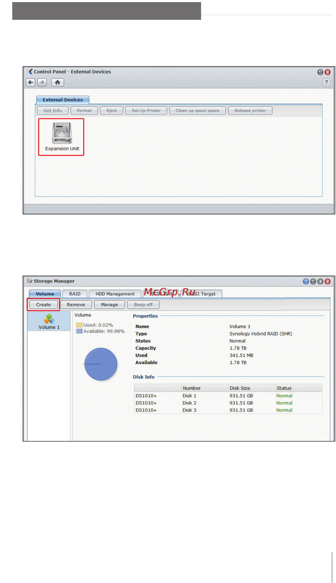
Task: Click Clean up spool space
Action: click(x=197, y=110)
